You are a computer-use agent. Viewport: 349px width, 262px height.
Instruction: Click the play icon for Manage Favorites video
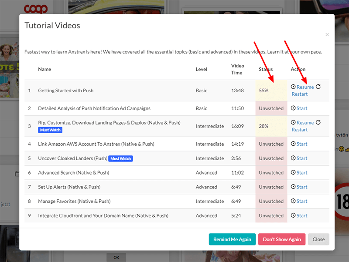(293, 201)
